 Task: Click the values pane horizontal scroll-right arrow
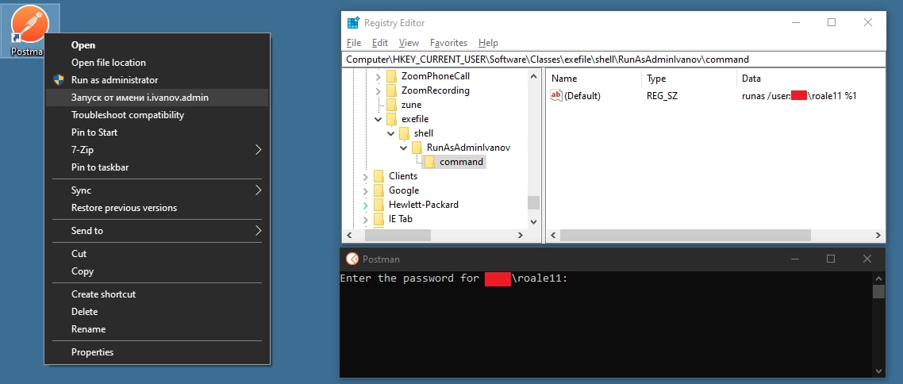pyautogui.click(x=878, y=235)
